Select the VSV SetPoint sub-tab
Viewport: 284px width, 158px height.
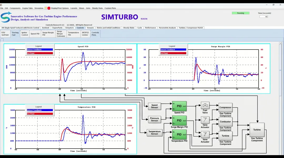(x=5, y=34)
